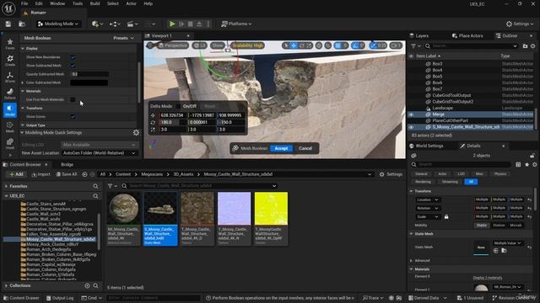The height and width of the screenshot is (303, 540).
Task: Toggle Show New Boundaries checkbox
Action: tap(73, 57)
